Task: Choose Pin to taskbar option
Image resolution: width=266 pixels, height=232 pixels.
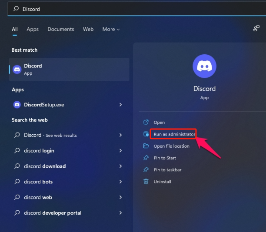Action: [167, 169]
